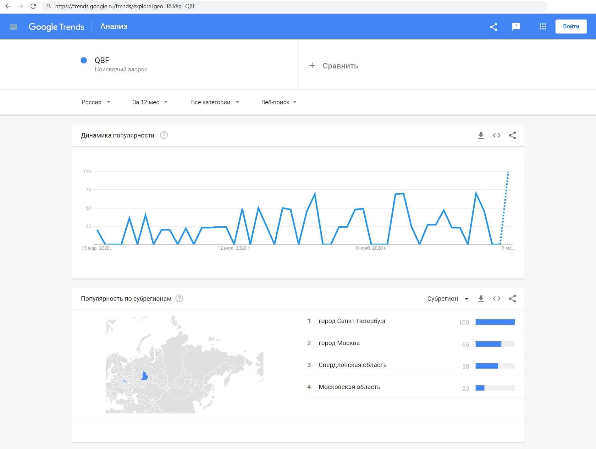Open the Веб-поиск search type dropdown
596x449 pixels.
279,102
